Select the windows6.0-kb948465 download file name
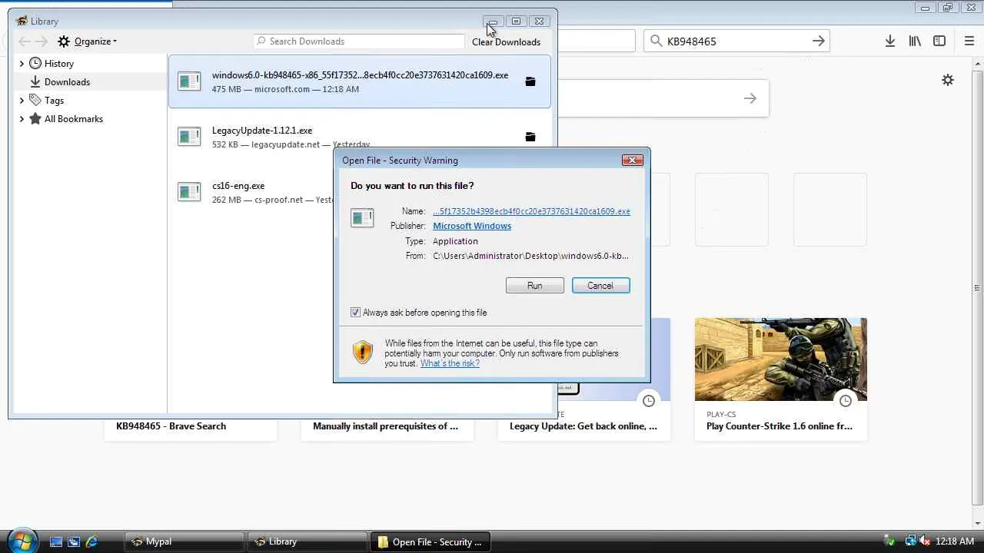This screenshot has height=553, width=984. 360,75
